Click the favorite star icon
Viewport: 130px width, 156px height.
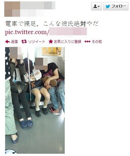tap(51, 41)
